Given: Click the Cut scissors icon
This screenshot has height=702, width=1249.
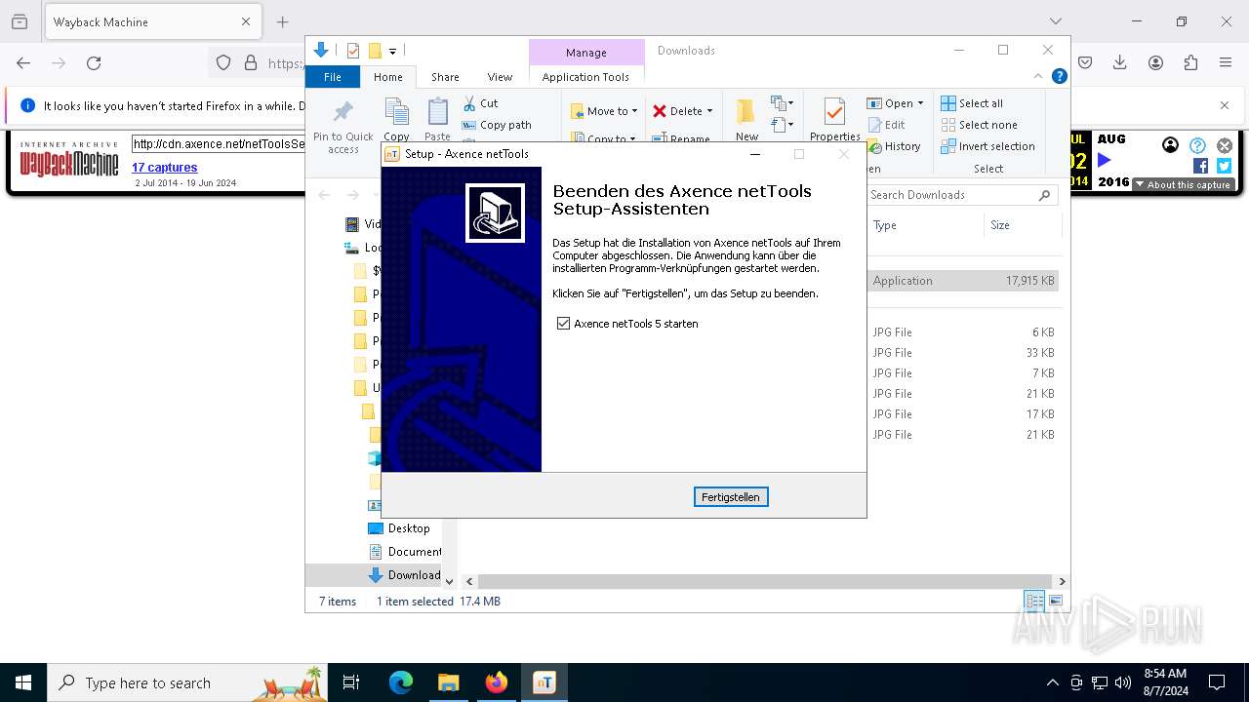Looking at the screenshot, I should [469, 103].
